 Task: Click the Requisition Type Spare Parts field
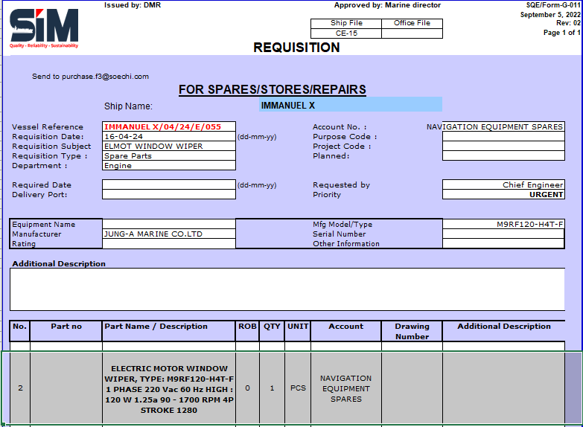[168, 156]
